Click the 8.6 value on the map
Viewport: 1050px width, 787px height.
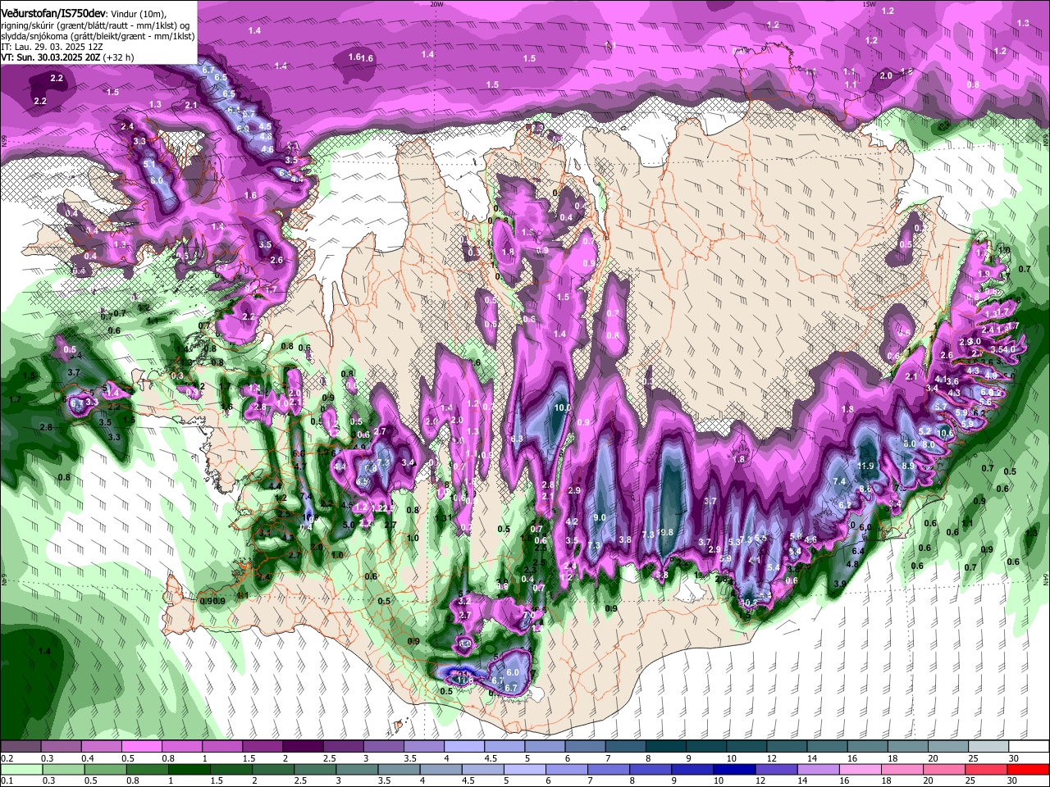[x=865, y=489]
